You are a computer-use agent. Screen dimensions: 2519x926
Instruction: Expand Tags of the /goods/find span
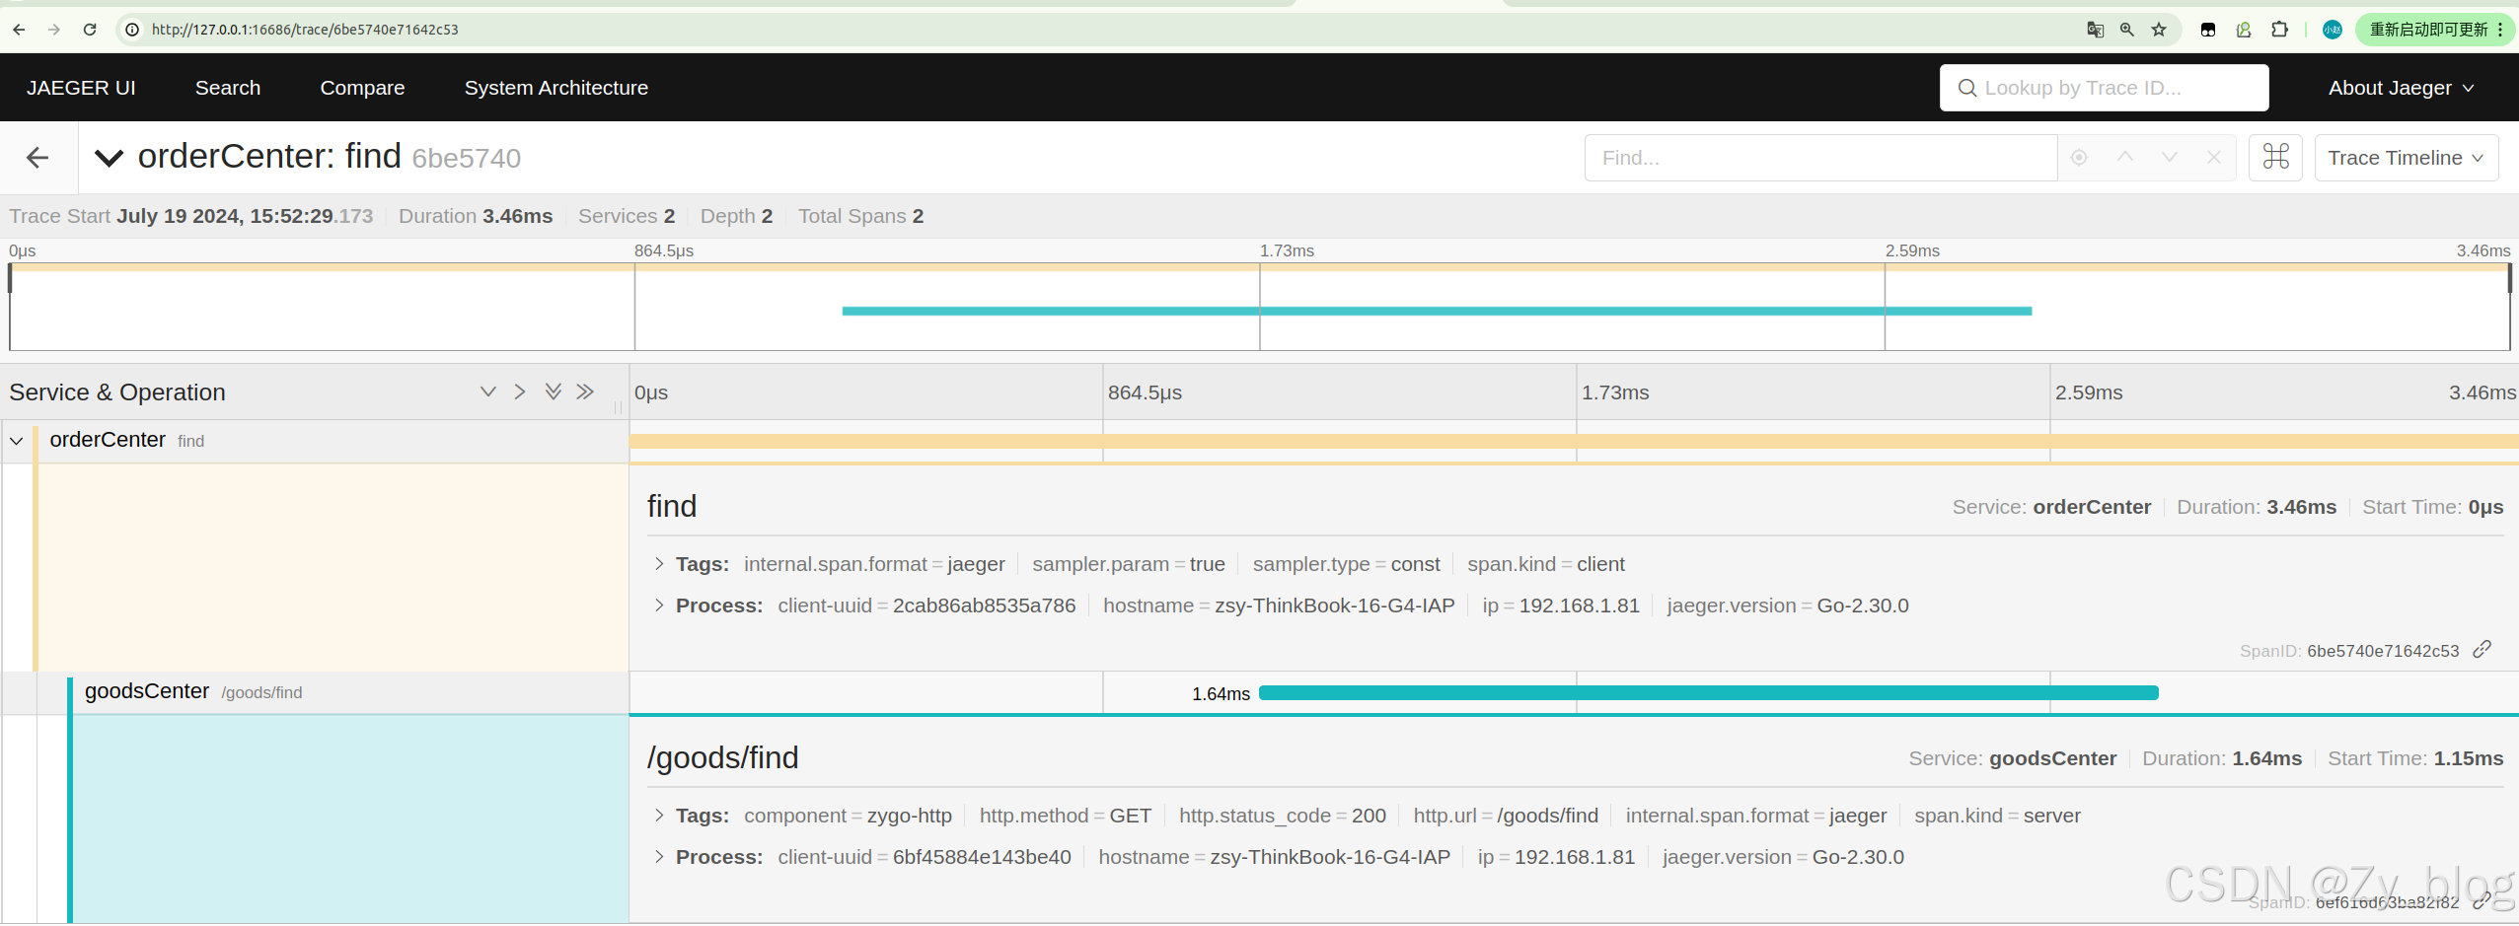point(659,816)
